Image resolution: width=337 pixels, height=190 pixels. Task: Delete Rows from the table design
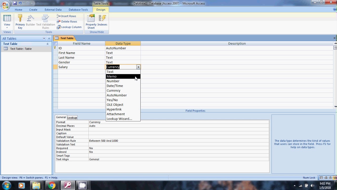pos(67,22)
